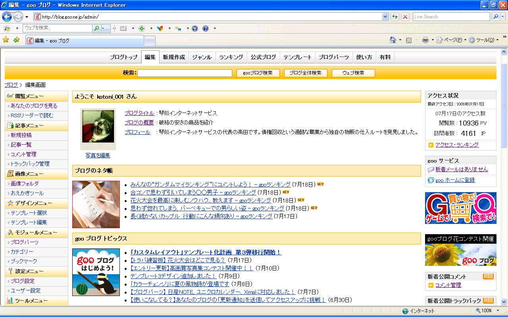Click the RSS badge beside 新着公開トラックバック
The image size is (508, 317).
[488, 301]
